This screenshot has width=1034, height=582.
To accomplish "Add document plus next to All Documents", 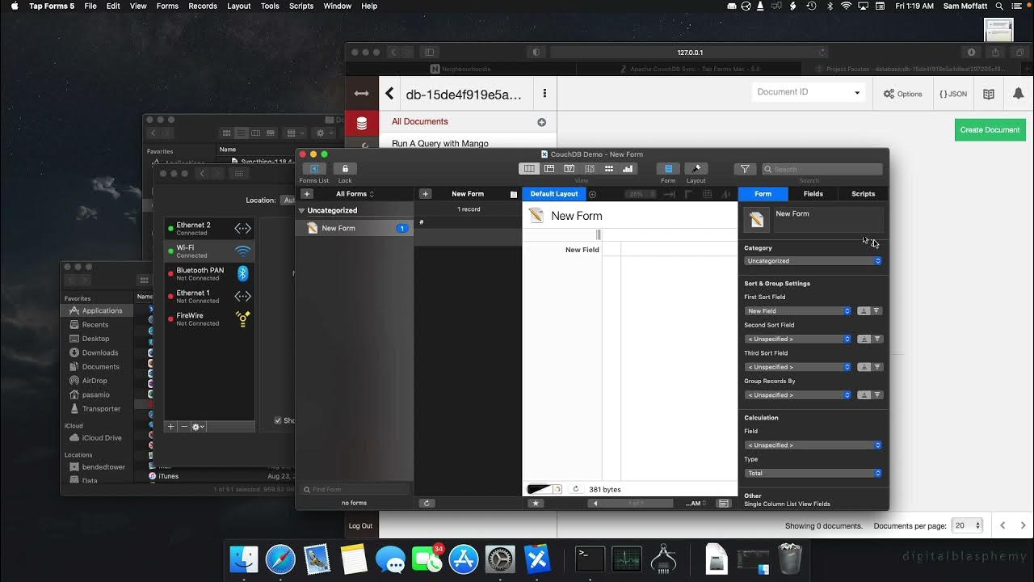I will 542,122.
